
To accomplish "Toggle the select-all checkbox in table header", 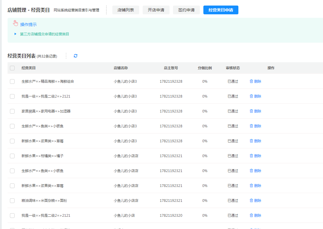I will (x=12, y=68).
